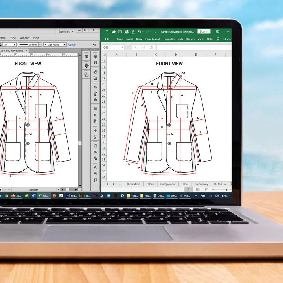Open the Label sheet tab
Screen dimensions: 283x283
tap(185, 184)
